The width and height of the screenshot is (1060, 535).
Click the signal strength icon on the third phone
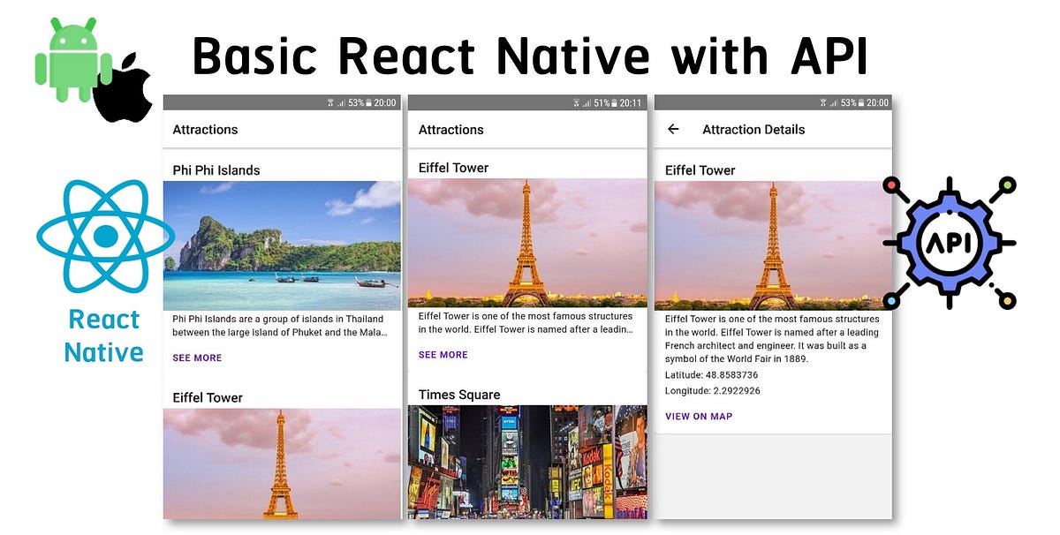tap(833, 103)
